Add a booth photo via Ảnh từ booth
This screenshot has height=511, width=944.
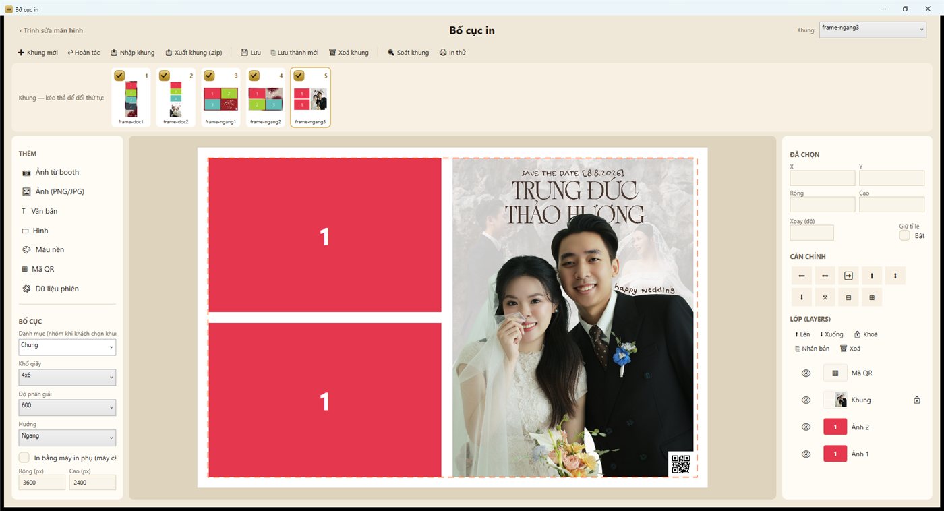pos(51,173)
